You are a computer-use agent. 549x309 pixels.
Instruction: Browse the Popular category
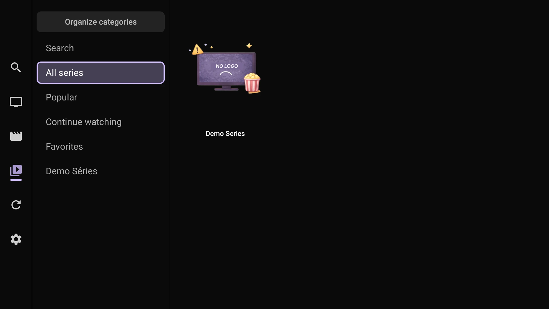click(x=61, y=97)
